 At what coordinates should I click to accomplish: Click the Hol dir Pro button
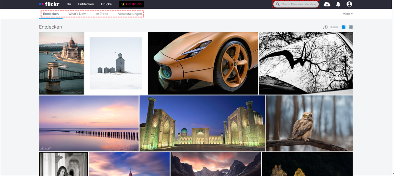coord(131,4)
